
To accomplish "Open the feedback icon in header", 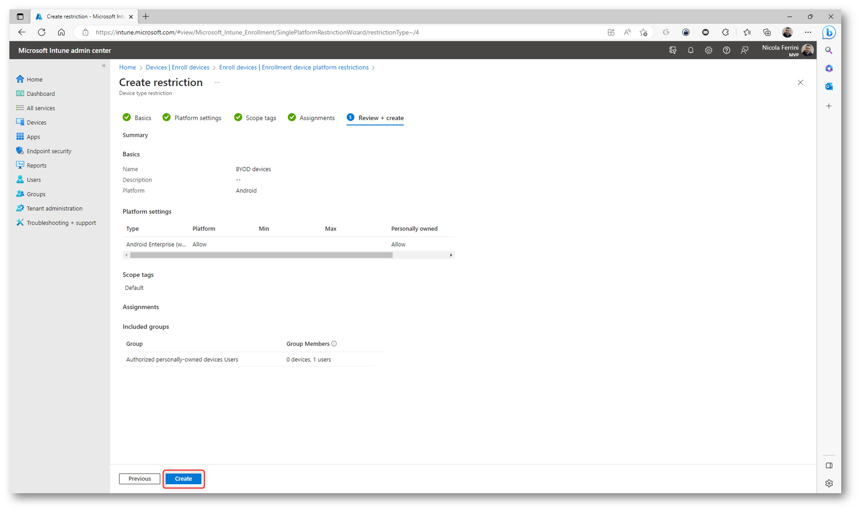I will point(745,51).
